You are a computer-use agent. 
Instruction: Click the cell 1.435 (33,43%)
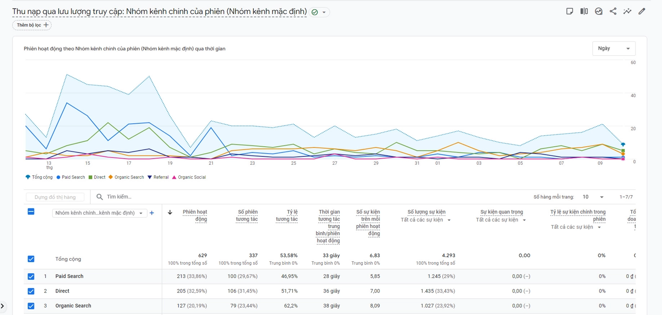click(438, 291)
